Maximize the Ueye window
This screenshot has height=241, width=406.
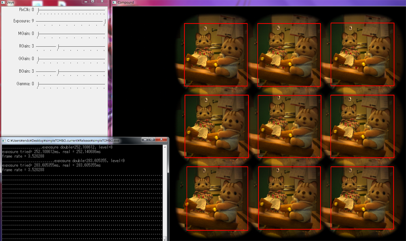click(x=93, y=2)
